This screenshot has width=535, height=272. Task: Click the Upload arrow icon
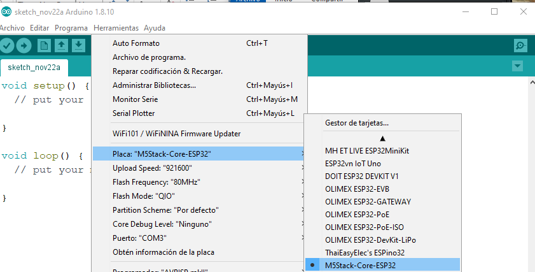(24, 45)
